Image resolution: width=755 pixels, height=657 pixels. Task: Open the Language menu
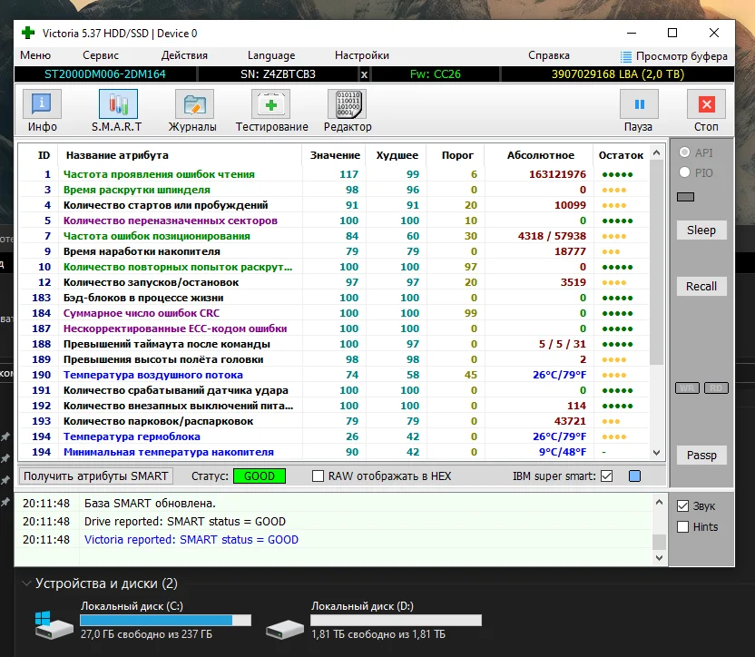(x=271, y=55)
